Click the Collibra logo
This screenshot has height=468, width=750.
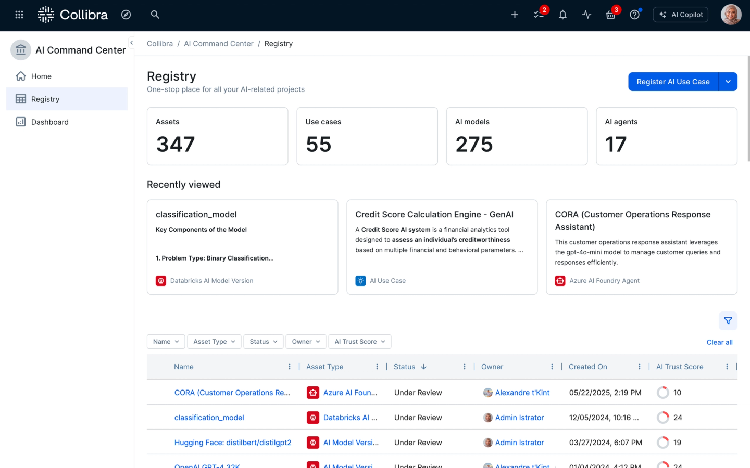73,15
